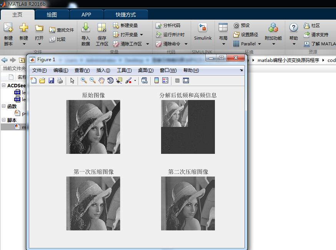This screenshot has height=250, width=336.
Task: Collapse the ACDSee group in file browser
Action: point(3,85)
